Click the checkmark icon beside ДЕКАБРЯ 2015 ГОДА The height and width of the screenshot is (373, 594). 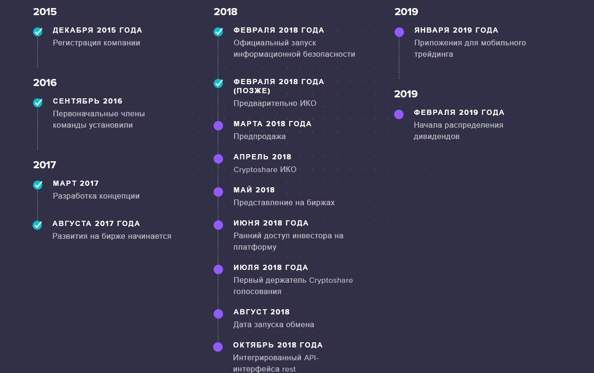pos(38,32)
